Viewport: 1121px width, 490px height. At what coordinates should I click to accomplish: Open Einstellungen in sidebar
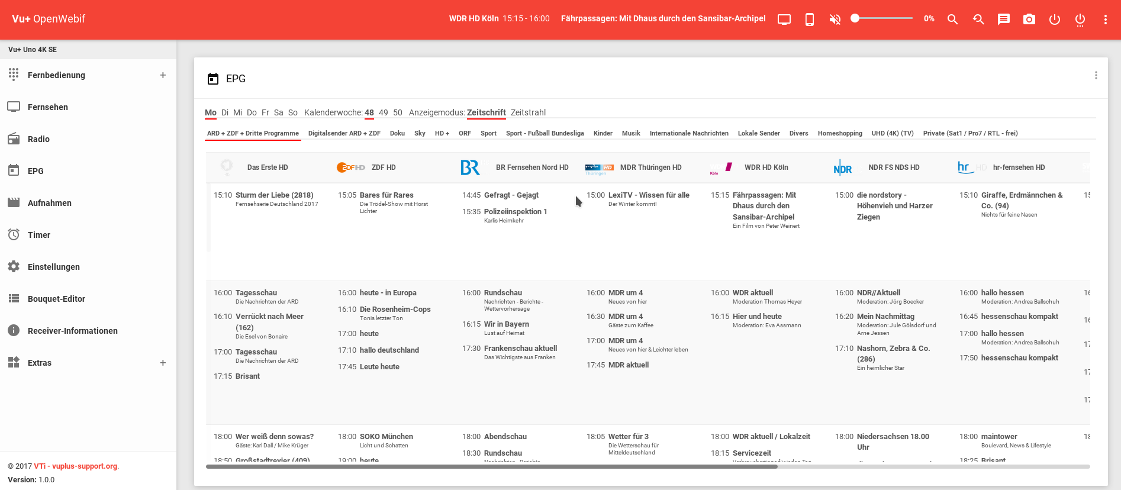point(88,267)
